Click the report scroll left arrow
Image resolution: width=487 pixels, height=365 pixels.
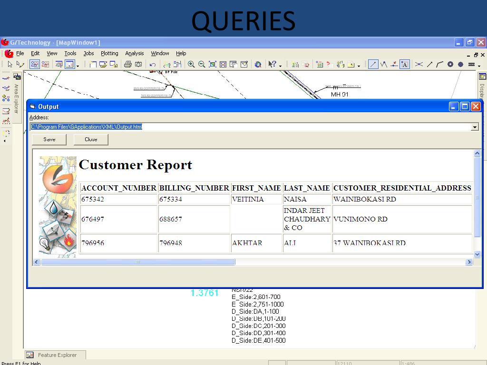(37, 262)
